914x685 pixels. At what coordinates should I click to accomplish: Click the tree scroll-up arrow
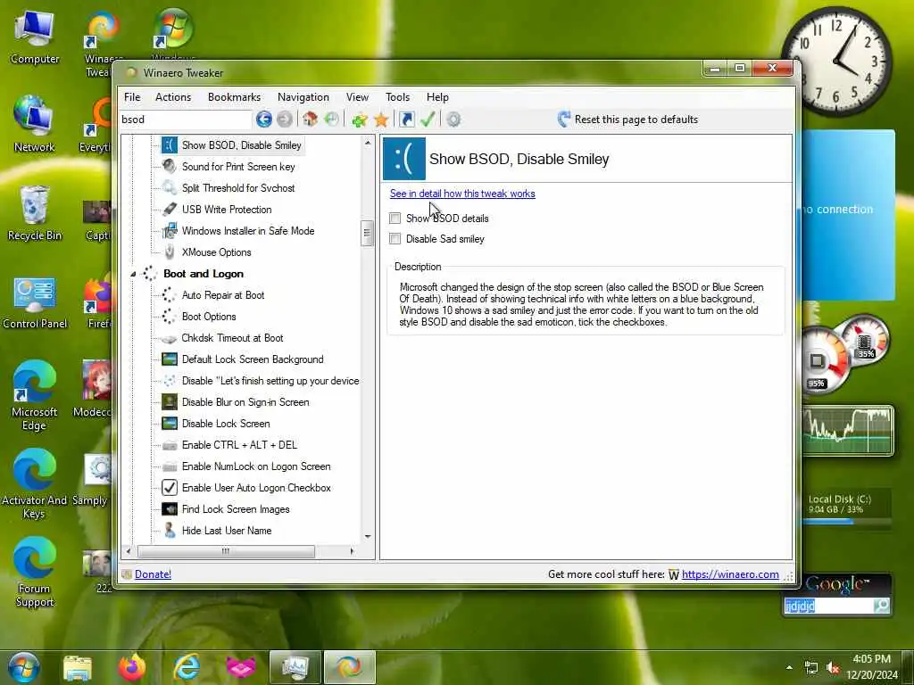point(367,143)
